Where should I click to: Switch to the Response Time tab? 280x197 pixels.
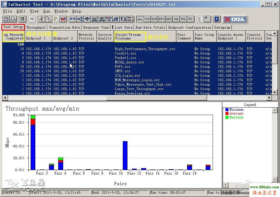pyautogui.click(x=96, y=28)
